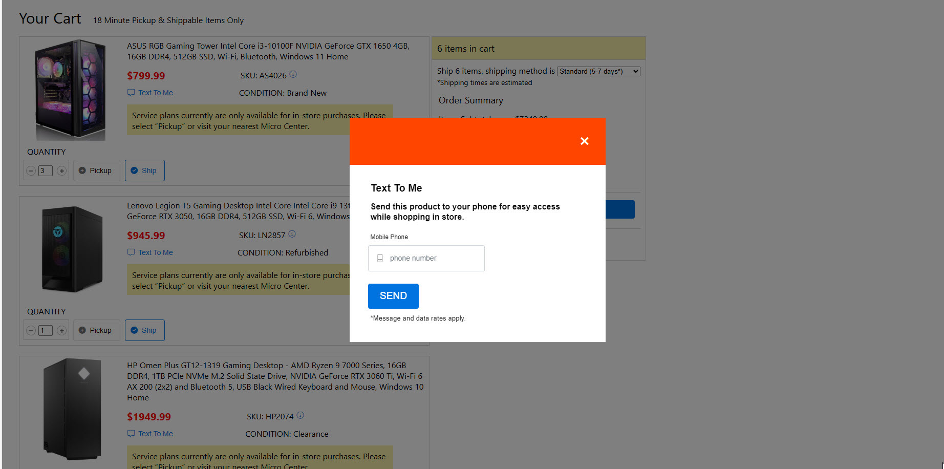Decrease quantity of Lenovo Legion T5
The width and height of the screenshot is (944, 469).
31,331
